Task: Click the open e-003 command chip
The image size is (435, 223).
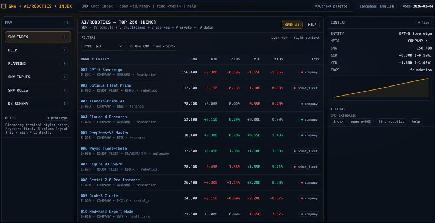Action: click(x=361, y=122)
